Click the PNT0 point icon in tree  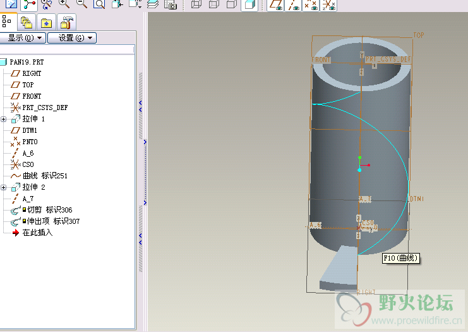(15, 142)
